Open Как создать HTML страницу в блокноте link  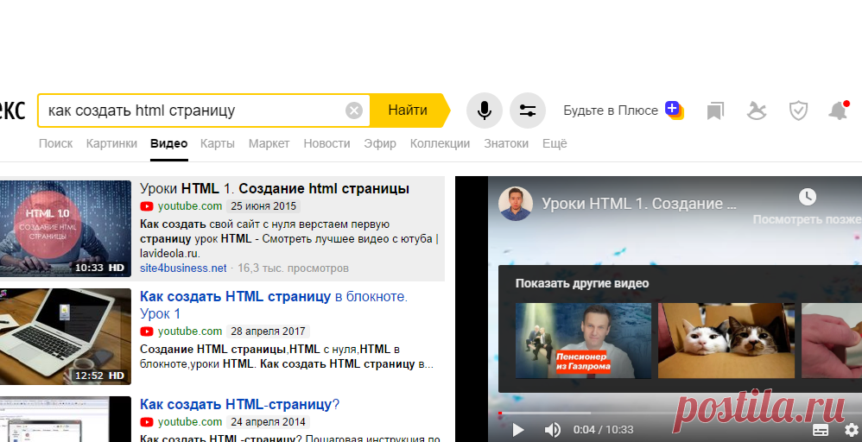(273, 305)
